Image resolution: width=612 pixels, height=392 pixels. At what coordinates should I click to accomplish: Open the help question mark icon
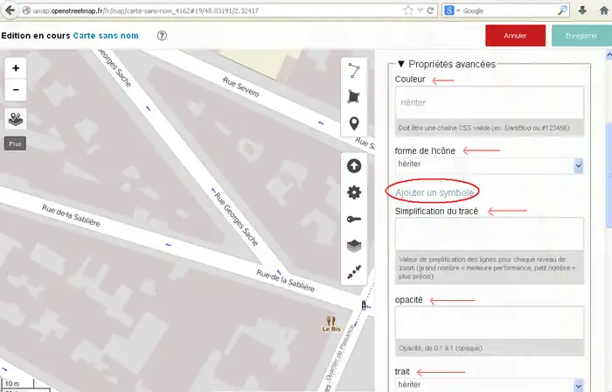click(162, 36)
